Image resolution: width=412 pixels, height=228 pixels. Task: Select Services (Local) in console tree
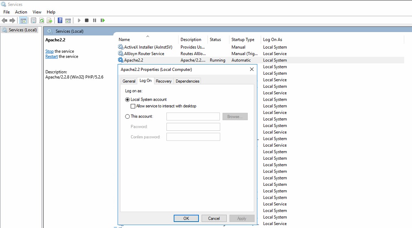(20, 30)
